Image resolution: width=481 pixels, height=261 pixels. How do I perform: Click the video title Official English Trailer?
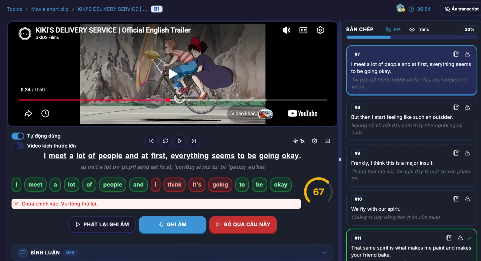tap(113, 30)
